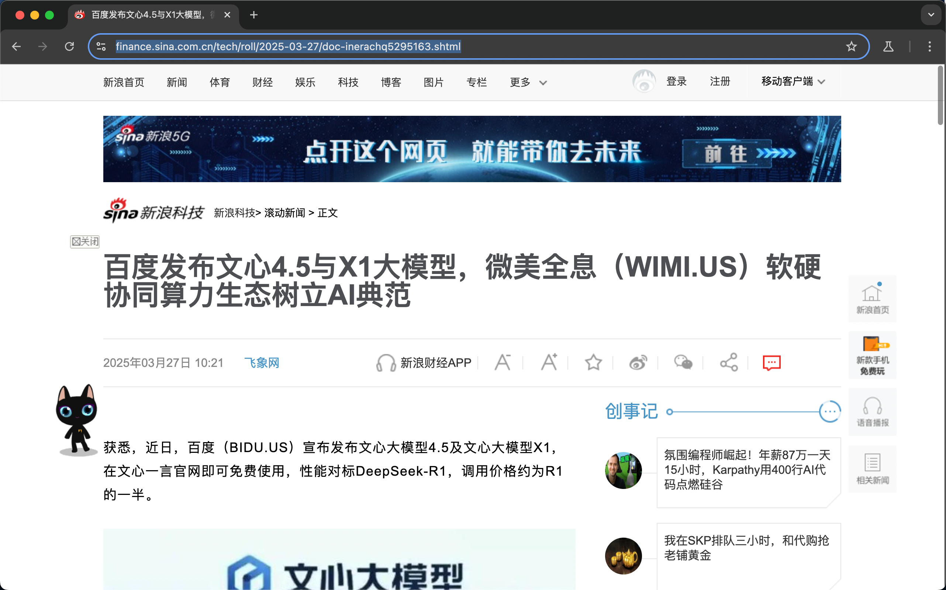Bookmark this page with the star icon
This screenshot has width=946, height=590.
851,46
